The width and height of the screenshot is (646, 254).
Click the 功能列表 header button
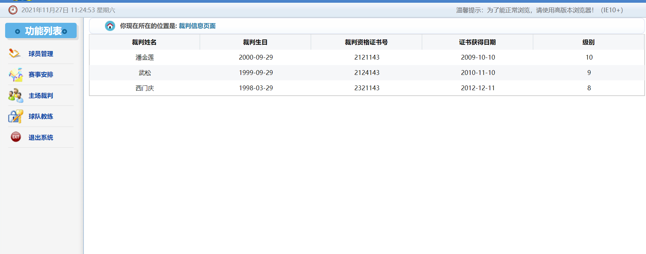point(41,31)
